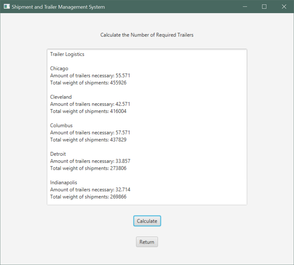Select the Detroit total weight 273806 line
The height and width of the screenshot is (265, 294).
[88, 168]
